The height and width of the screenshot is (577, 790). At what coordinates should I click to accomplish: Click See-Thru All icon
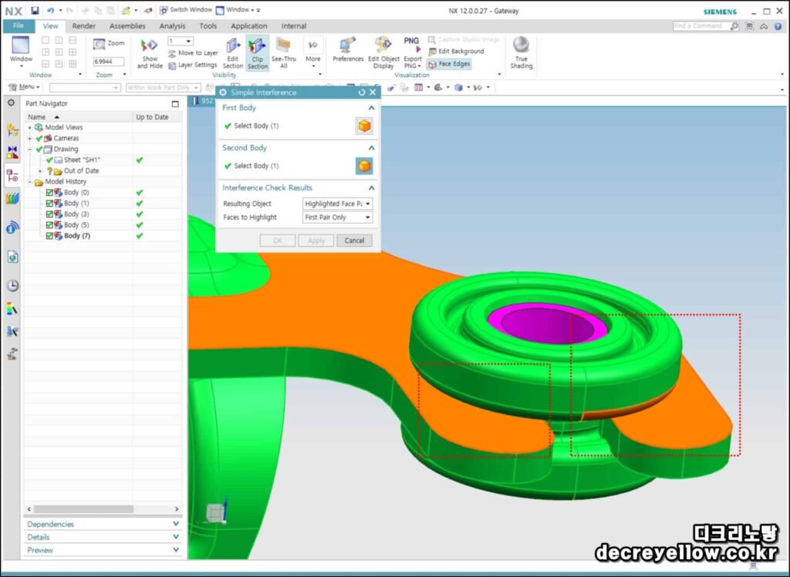click(x=284, y=53)
